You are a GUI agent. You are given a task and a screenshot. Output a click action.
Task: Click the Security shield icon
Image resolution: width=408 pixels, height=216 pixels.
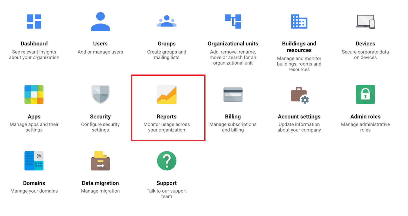point(100,94)
